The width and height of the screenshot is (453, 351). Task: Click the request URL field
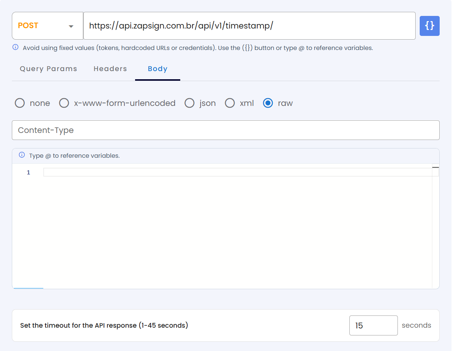click(x=249, y=26)
